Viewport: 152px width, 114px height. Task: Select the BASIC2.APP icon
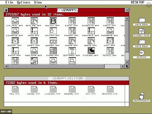[53, 21]
